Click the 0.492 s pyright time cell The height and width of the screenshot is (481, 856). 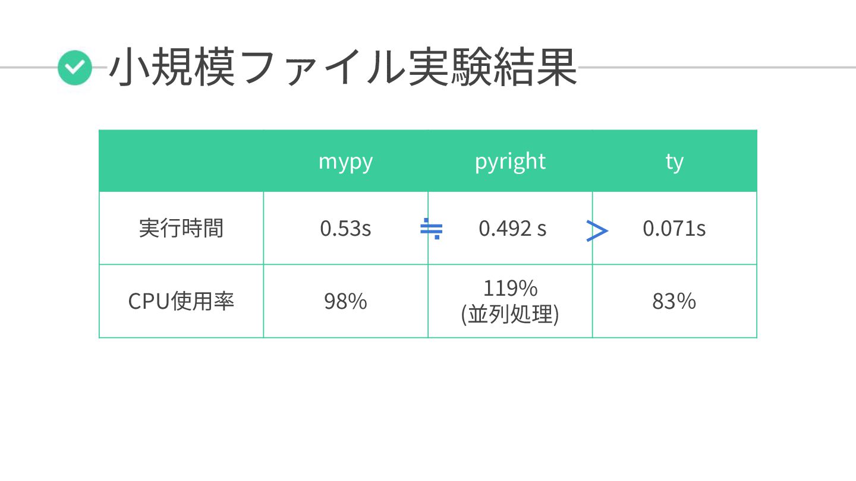point(510,228)
